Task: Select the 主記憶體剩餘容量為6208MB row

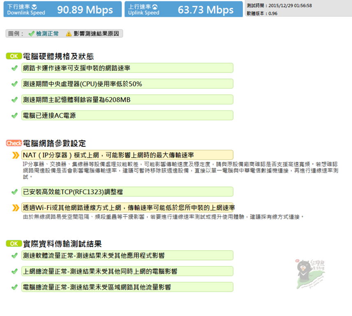Action: (x=127, y=100)
